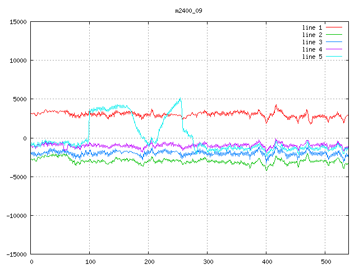
Task: Select the 200 x-axis tick label
Action: [x=149, y=262]
